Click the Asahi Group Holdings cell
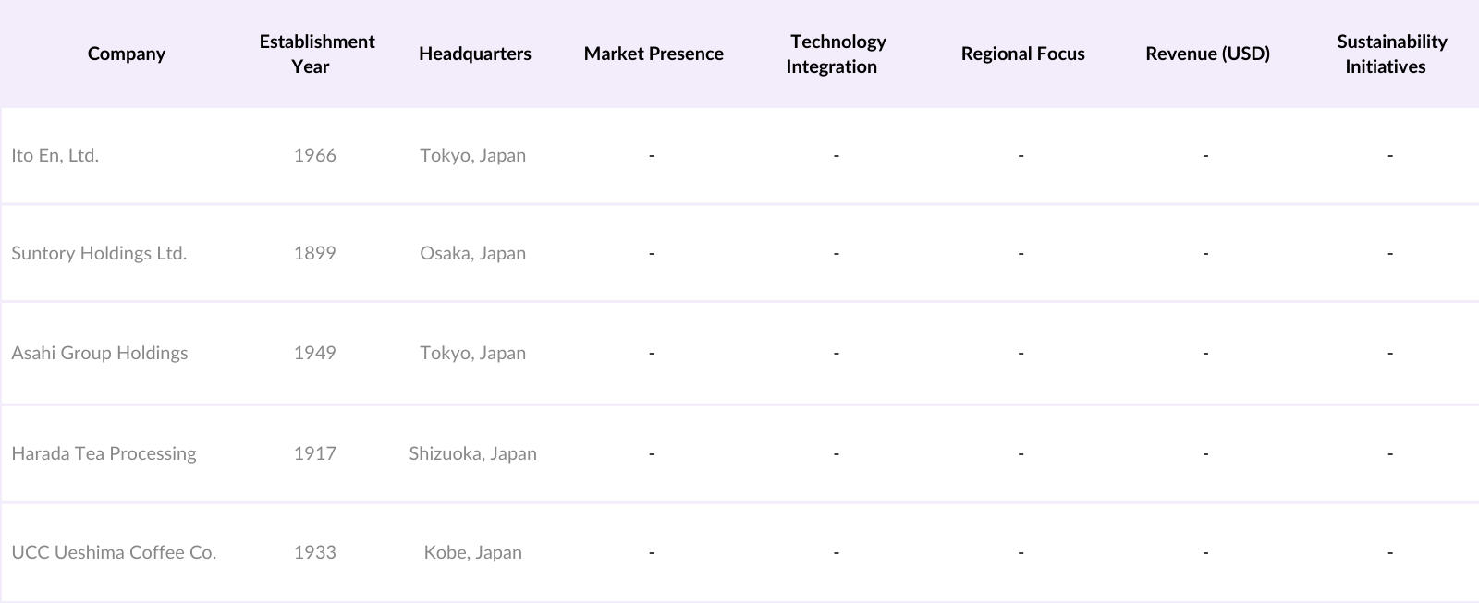 (100, 353)
